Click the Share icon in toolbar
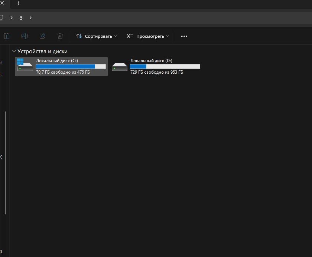The width and height of the screenshot is (312, 257). [x=42, y=36]
